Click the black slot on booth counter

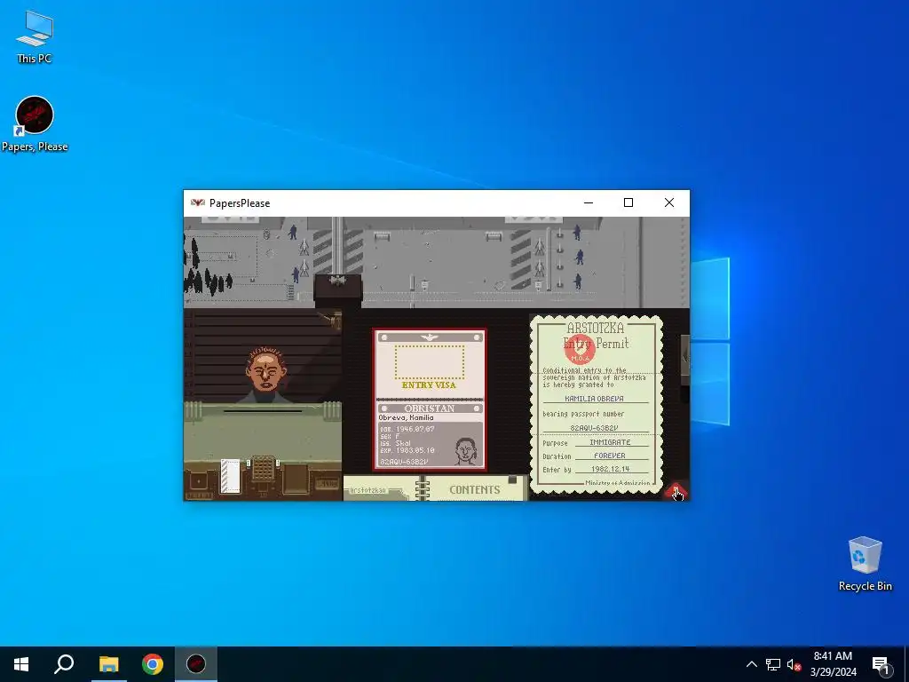click(263, 411)
